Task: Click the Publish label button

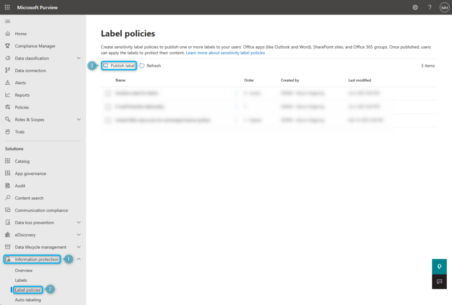Action: tap(119, 65)
